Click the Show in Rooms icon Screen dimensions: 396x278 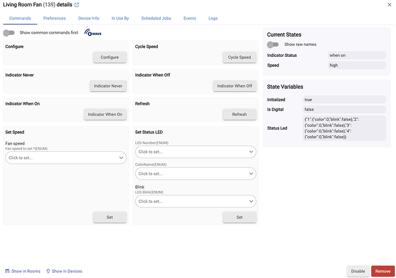coord(7,271)
